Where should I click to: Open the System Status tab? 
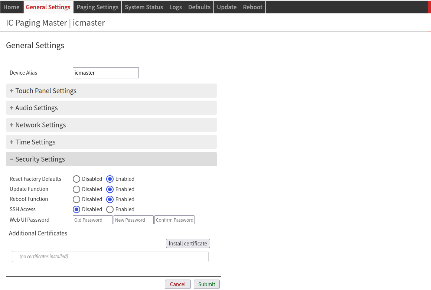[144, 7]
